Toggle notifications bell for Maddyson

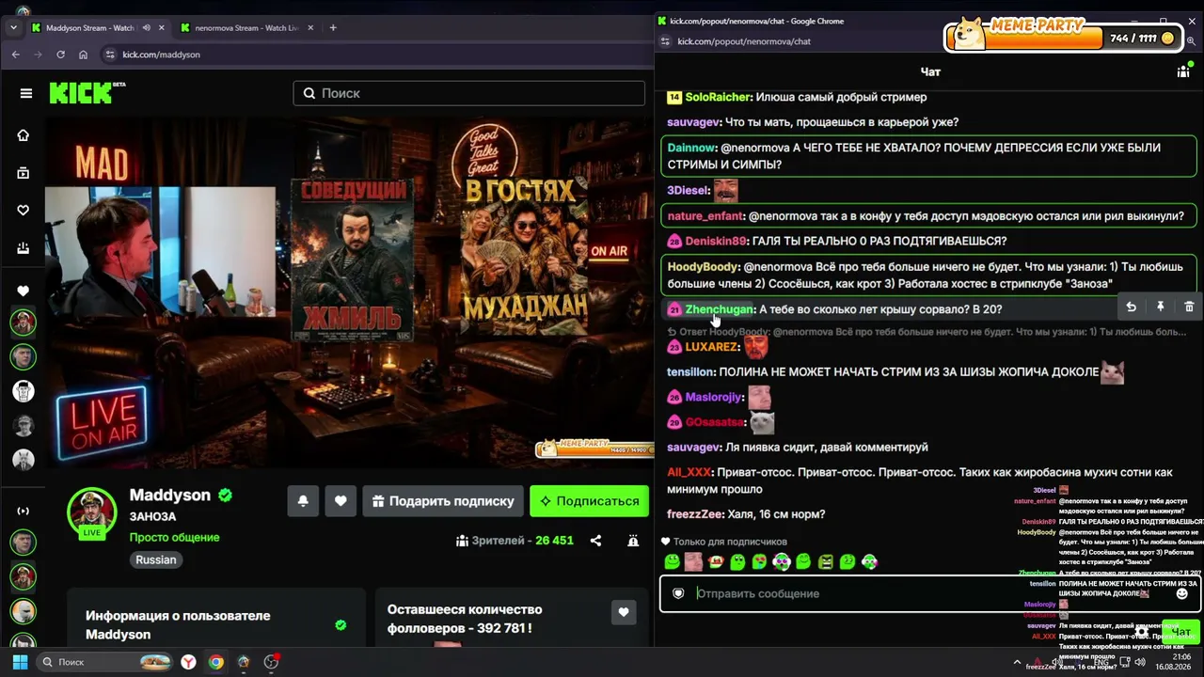point(303,501)
